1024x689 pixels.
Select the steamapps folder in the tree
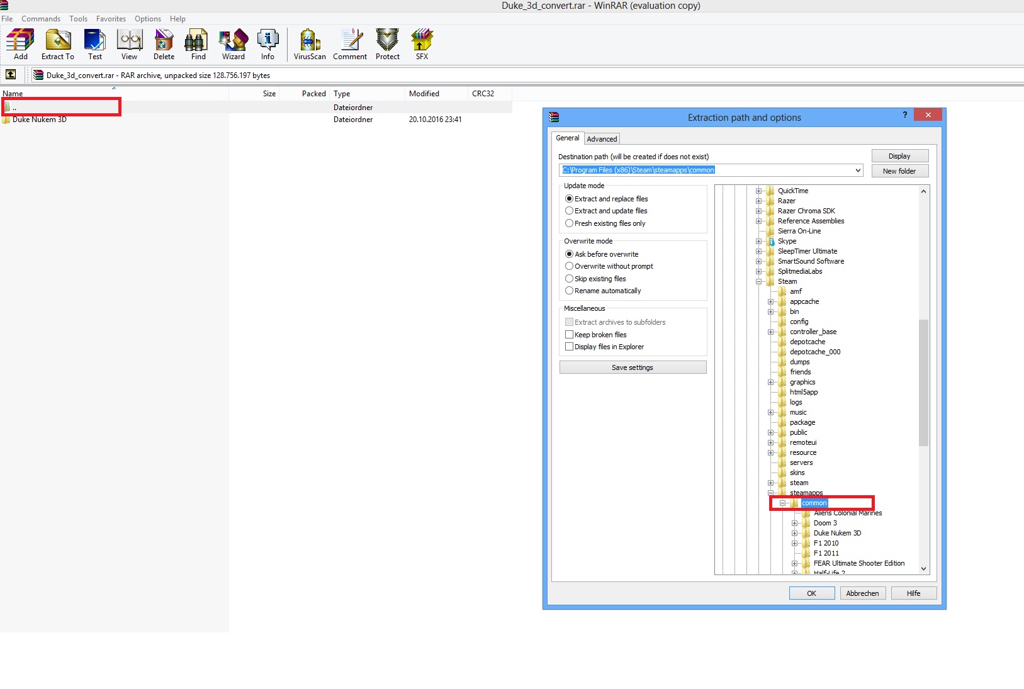806,493
